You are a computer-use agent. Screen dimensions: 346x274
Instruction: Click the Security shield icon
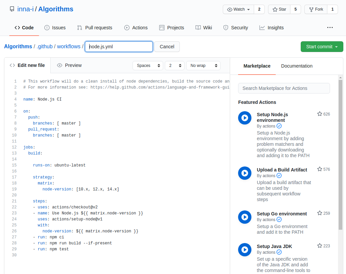tap(226, 28)
